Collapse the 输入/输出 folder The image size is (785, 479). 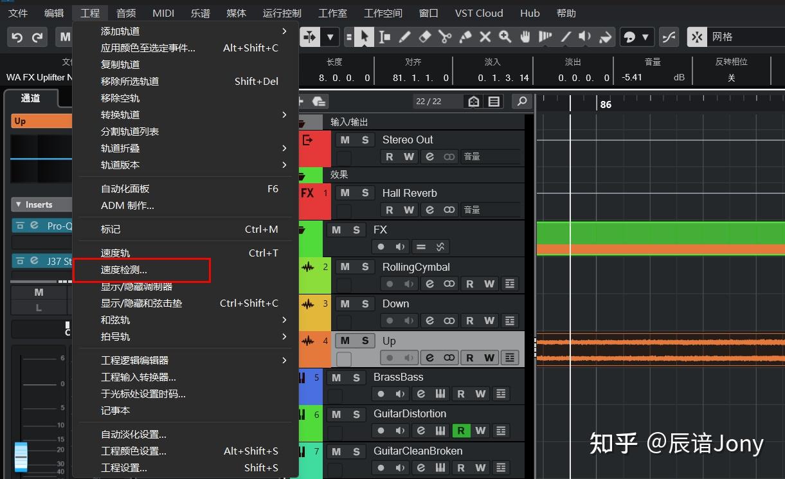302,122
